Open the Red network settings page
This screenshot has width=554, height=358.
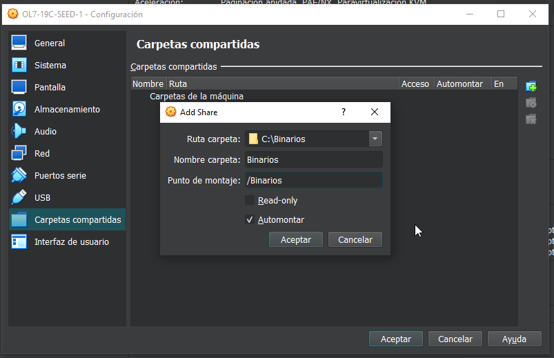point(42,153)
